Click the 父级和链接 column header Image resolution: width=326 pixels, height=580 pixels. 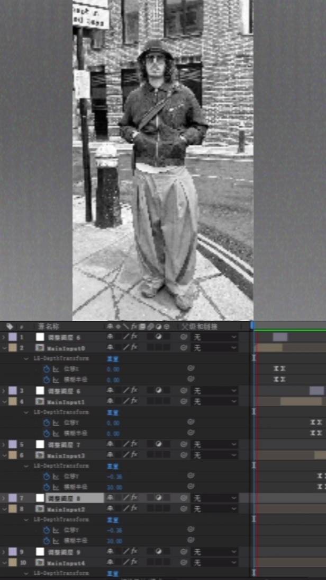point(199,327)
